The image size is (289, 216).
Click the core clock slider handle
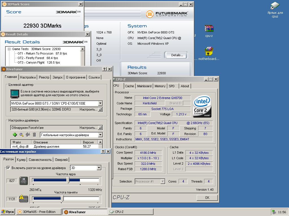68,180
